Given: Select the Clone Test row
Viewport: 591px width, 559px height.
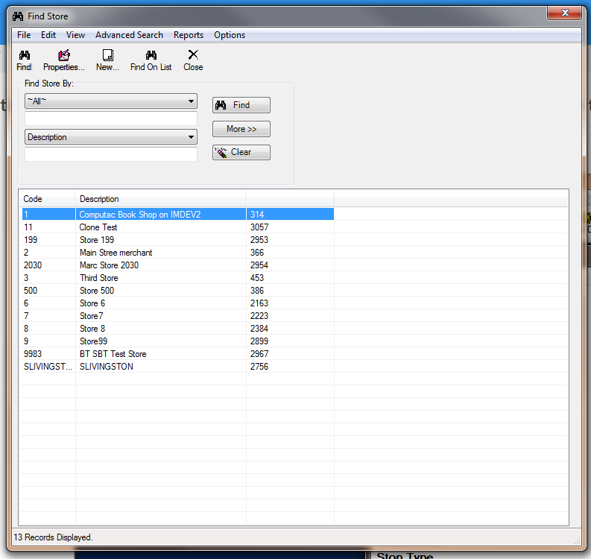Looking at the screenshot, I should (178, 227).
